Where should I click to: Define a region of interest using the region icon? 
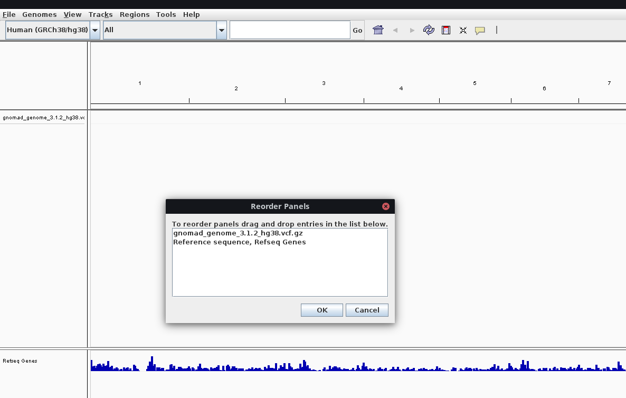(446, 30)
